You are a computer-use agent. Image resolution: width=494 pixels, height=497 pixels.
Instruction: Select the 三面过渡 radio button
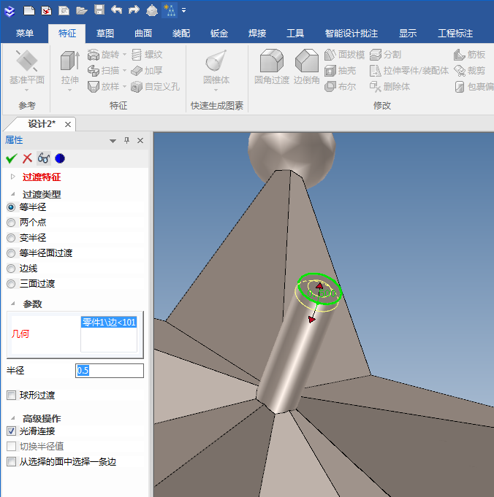pos(11,284)
